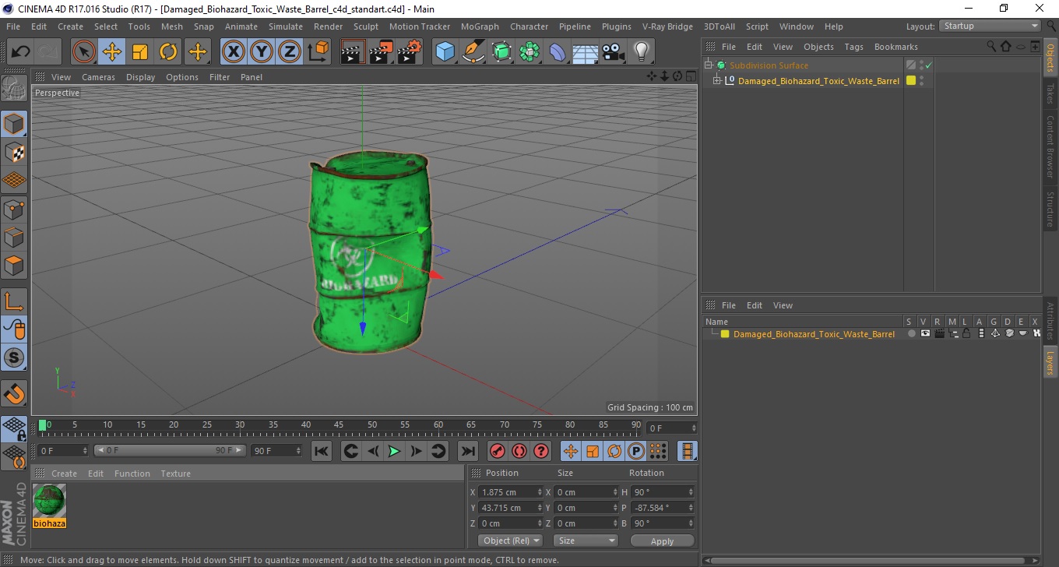Open the Objects manager Tags menu

853,47
